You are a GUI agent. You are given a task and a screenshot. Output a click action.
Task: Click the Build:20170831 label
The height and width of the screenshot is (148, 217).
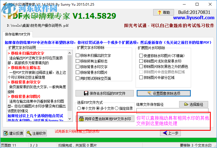click(194, 12)
